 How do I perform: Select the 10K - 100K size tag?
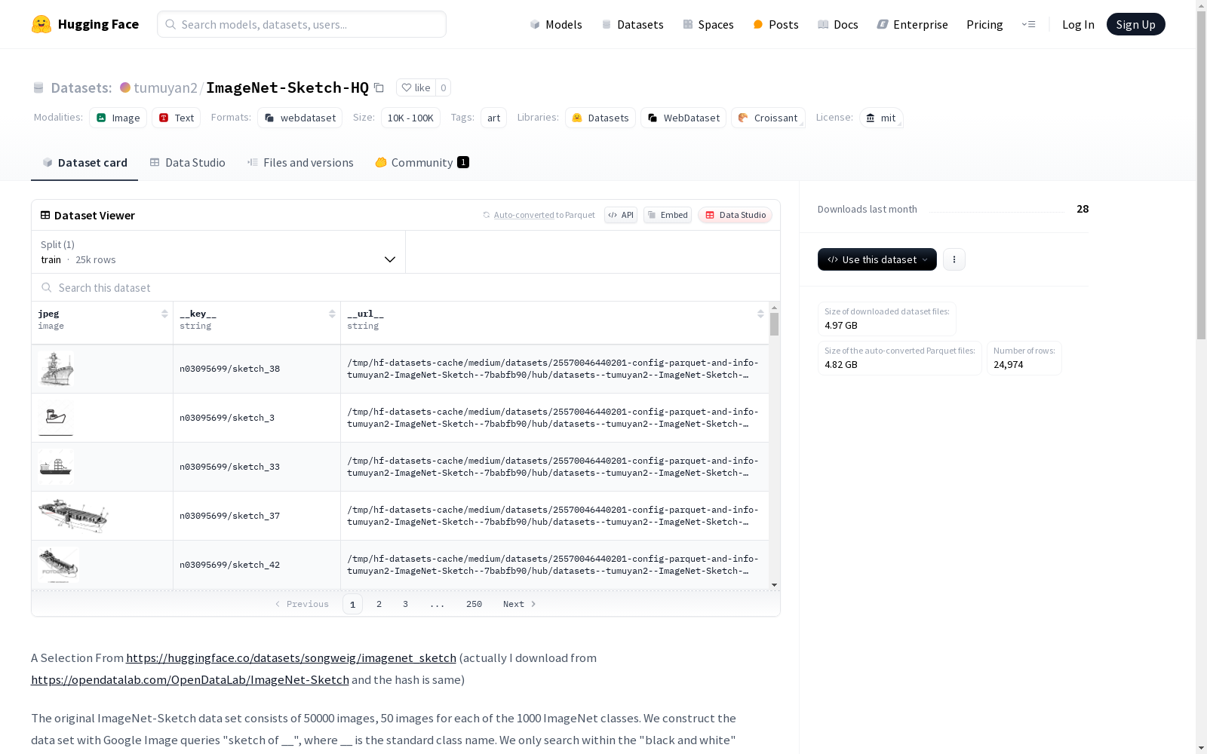(x=410, y=118)
